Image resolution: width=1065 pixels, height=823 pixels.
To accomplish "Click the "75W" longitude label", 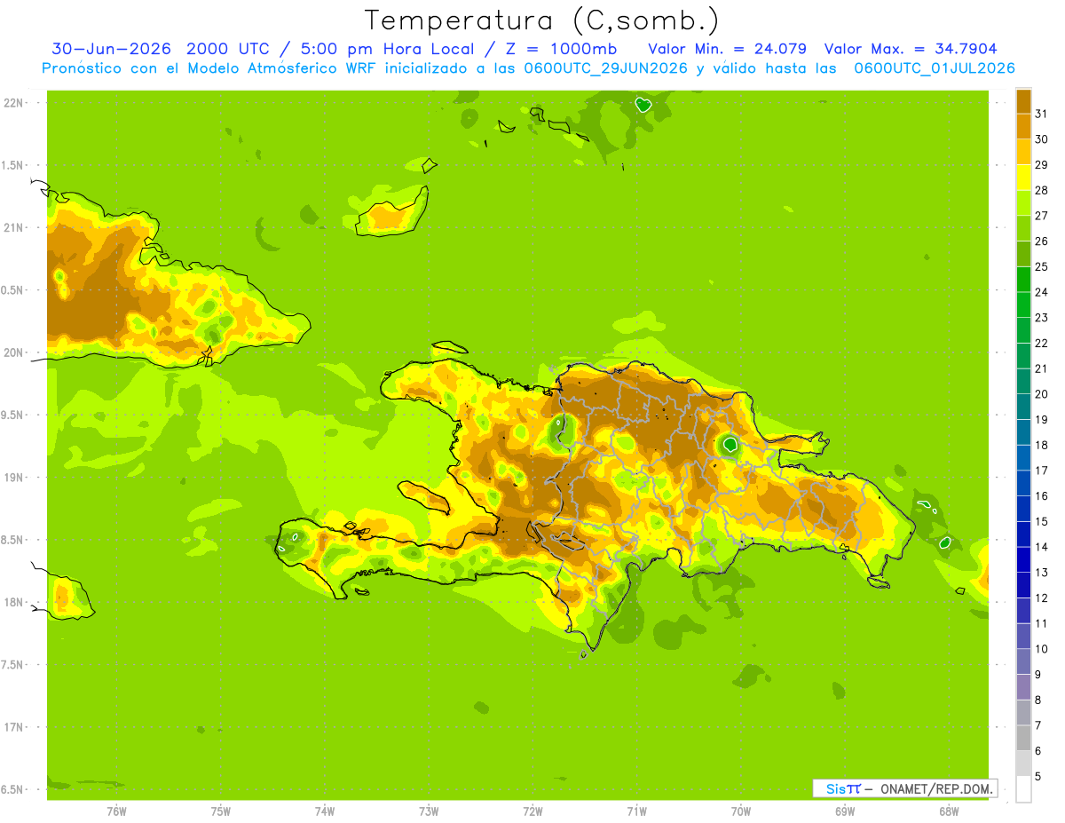I will click(x=221, y=811).
